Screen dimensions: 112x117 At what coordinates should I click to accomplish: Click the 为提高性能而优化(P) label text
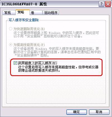(x=29, y=45)
